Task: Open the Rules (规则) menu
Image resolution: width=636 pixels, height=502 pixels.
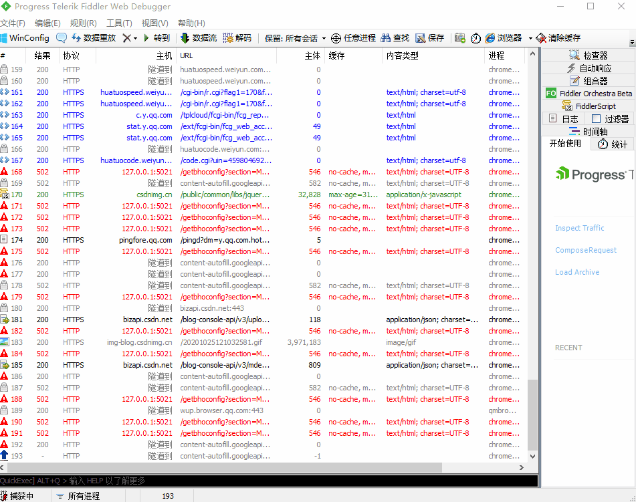Action: pos(83,23)
